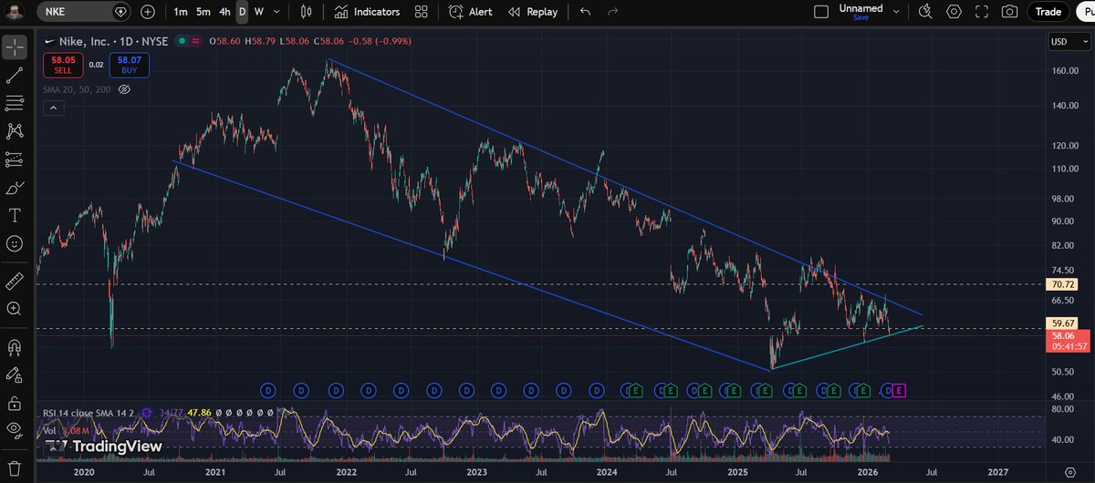The image size is (1095, 483).
Task: Open the Fibonacci and Gann tools
Action: [x=15, y=103]
